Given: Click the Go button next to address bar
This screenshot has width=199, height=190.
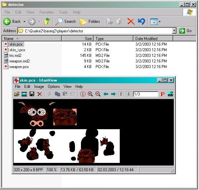Looking at the screenshot, I should click(186, 31).
